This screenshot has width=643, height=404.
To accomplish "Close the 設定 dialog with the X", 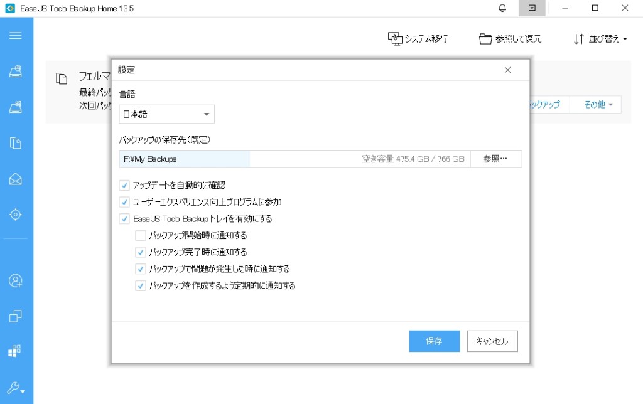I will (507, 70).
